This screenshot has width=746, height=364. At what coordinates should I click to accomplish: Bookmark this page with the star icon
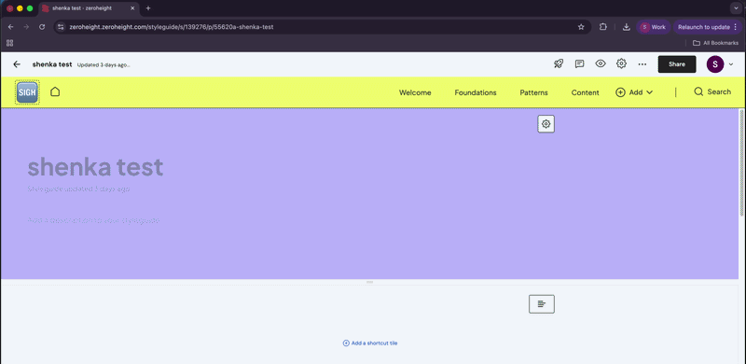581,27
